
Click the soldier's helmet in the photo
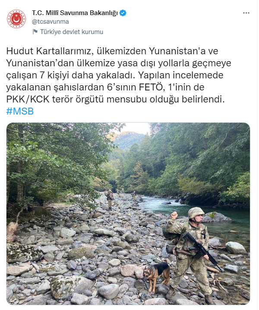(x=196, y=213)
